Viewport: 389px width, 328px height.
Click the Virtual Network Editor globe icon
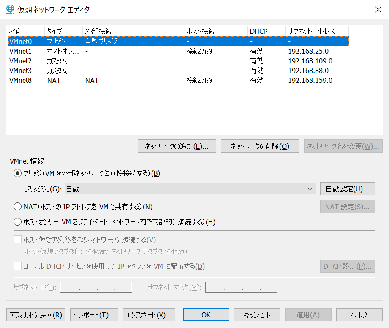[10, 9]
